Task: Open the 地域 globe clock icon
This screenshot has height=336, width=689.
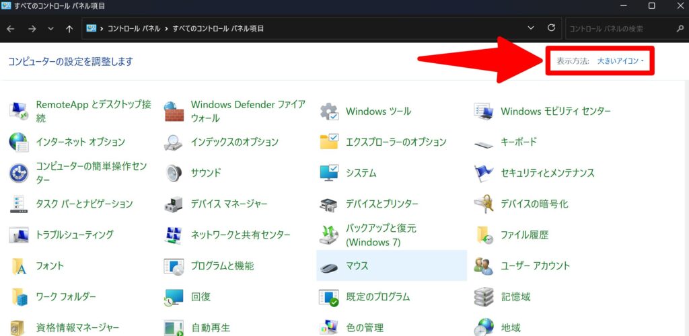Action: point(484,327)
